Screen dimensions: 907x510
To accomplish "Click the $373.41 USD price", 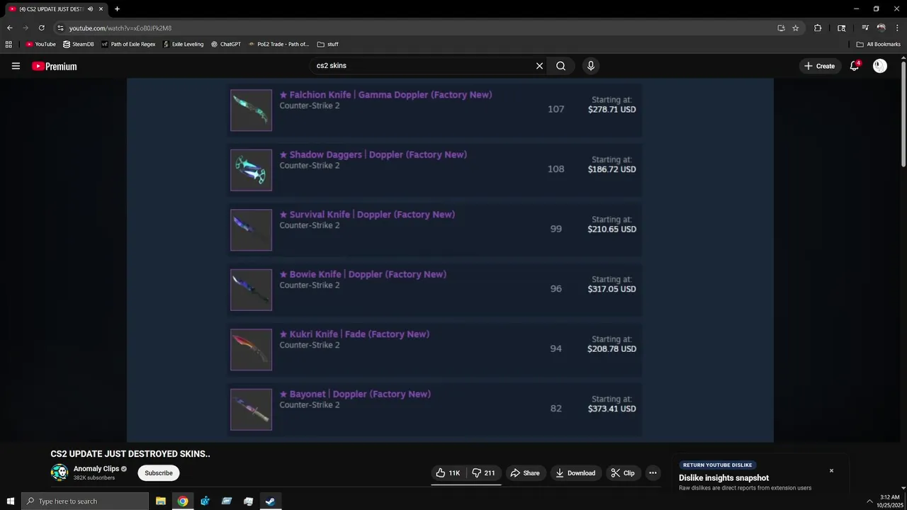I will [612, 409].
